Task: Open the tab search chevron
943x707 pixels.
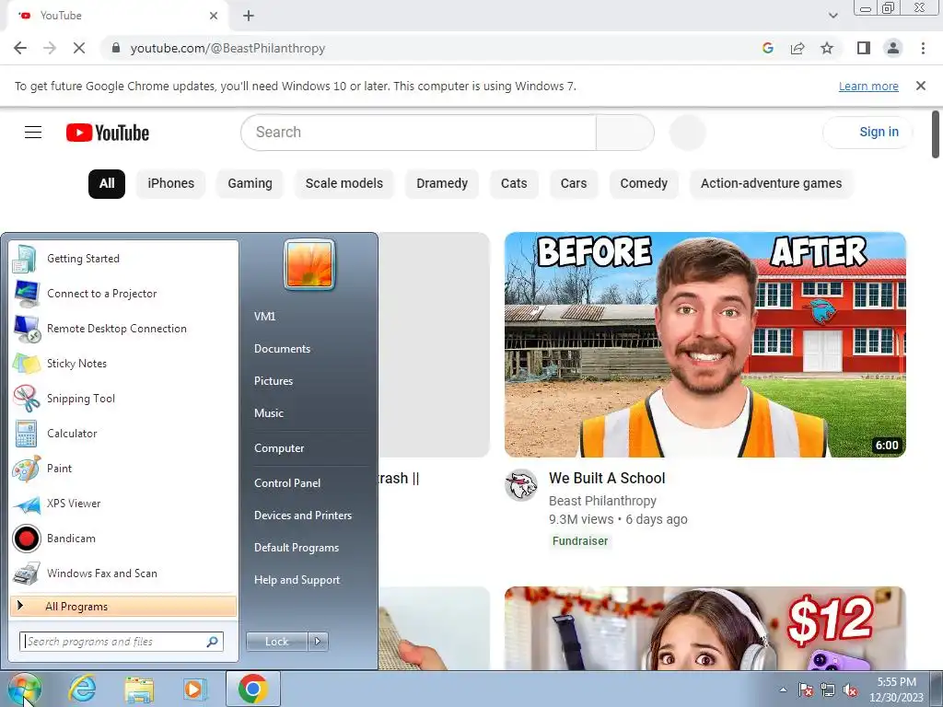Action: [832, 16]
